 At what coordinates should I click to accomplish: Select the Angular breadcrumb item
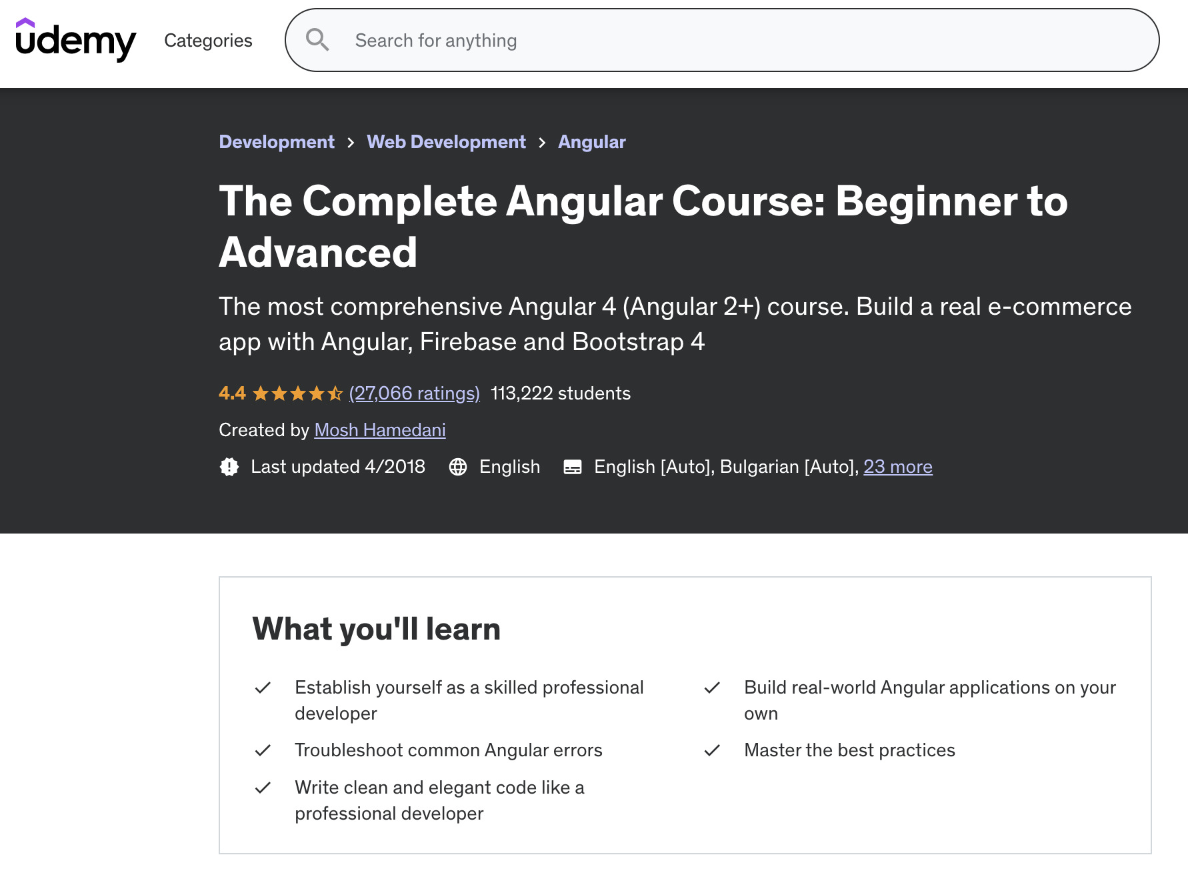[591, 141]
